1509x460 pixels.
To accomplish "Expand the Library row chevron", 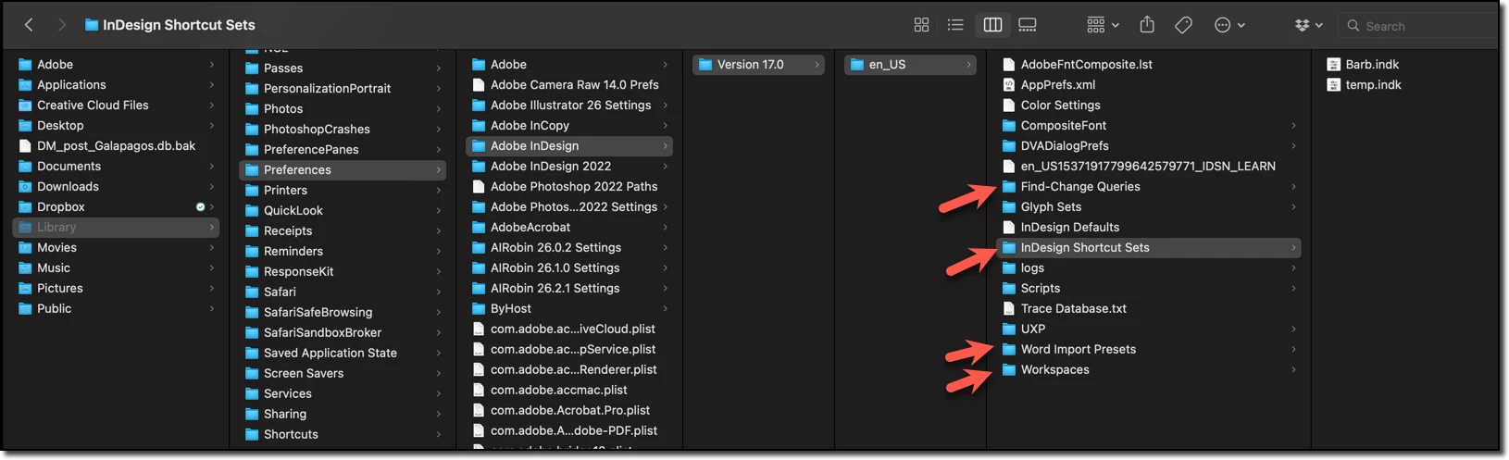I will [x=211, y=227].
